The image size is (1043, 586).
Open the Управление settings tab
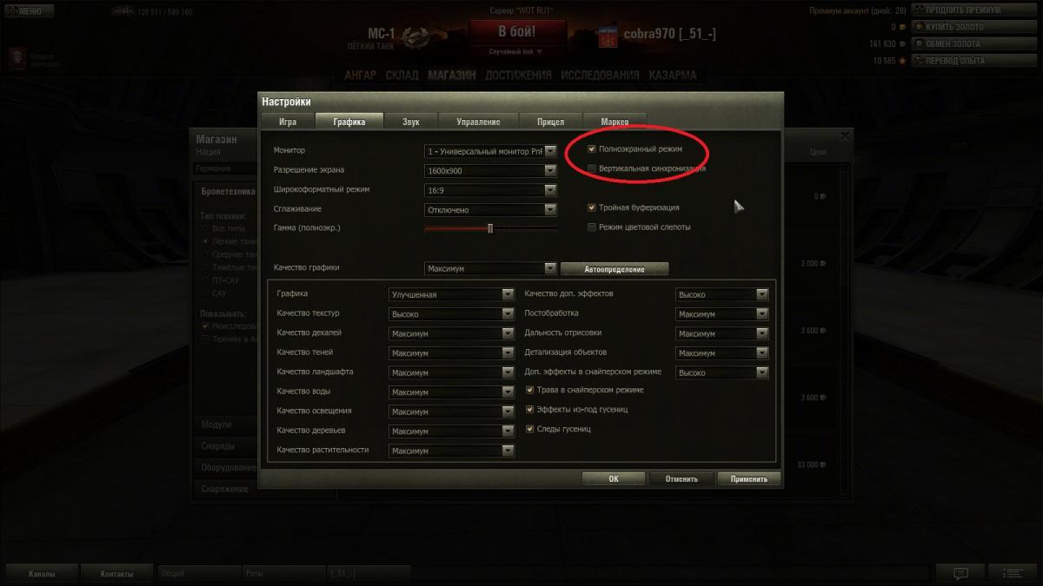478,122
